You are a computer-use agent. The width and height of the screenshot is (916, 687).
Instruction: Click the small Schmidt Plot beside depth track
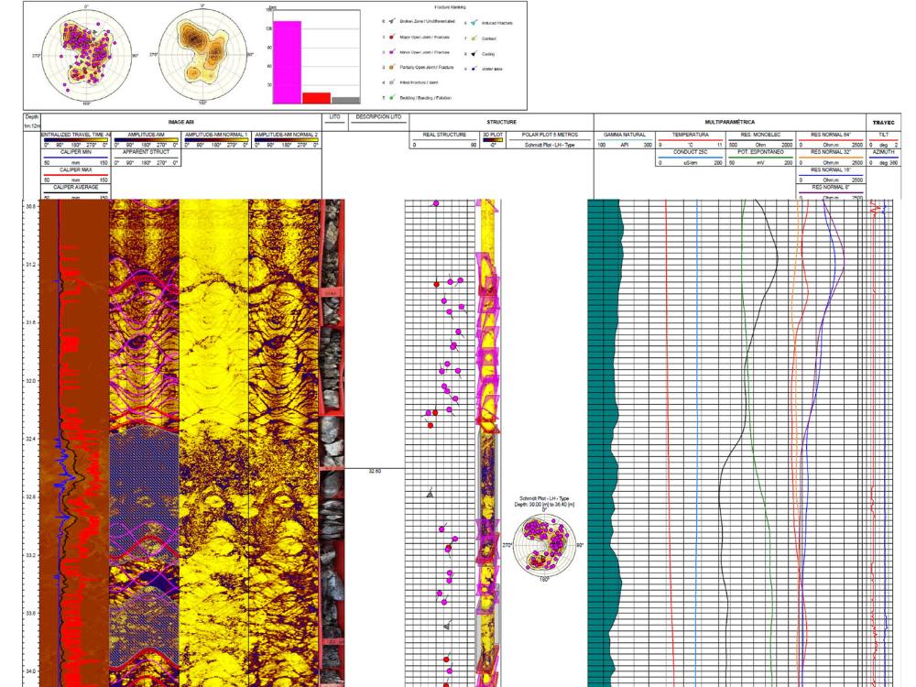pyautogui.click(x=544, y=545)
